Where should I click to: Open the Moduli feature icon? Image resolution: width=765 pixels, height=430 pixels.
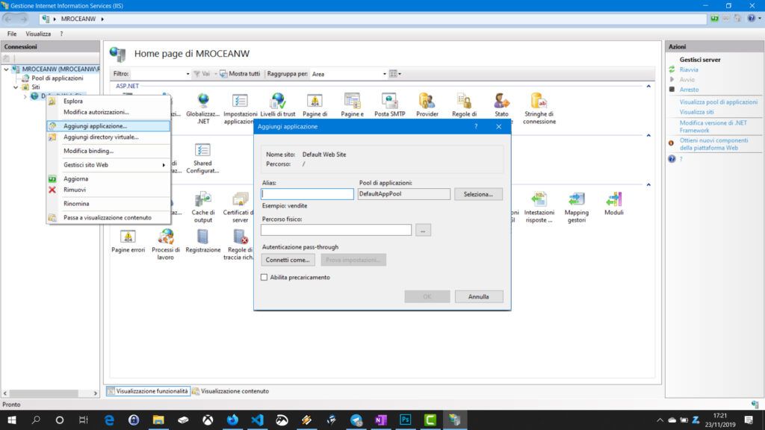614,204
